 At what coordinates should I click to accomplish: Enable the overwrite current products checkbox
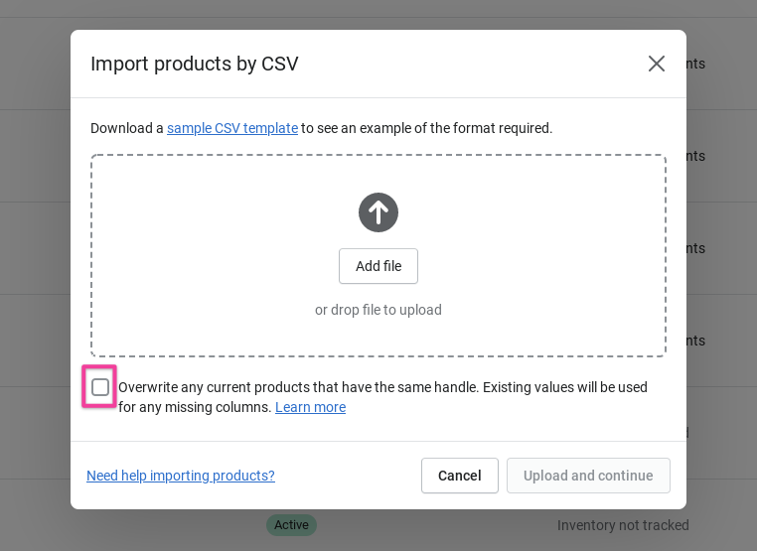[100, 387]
